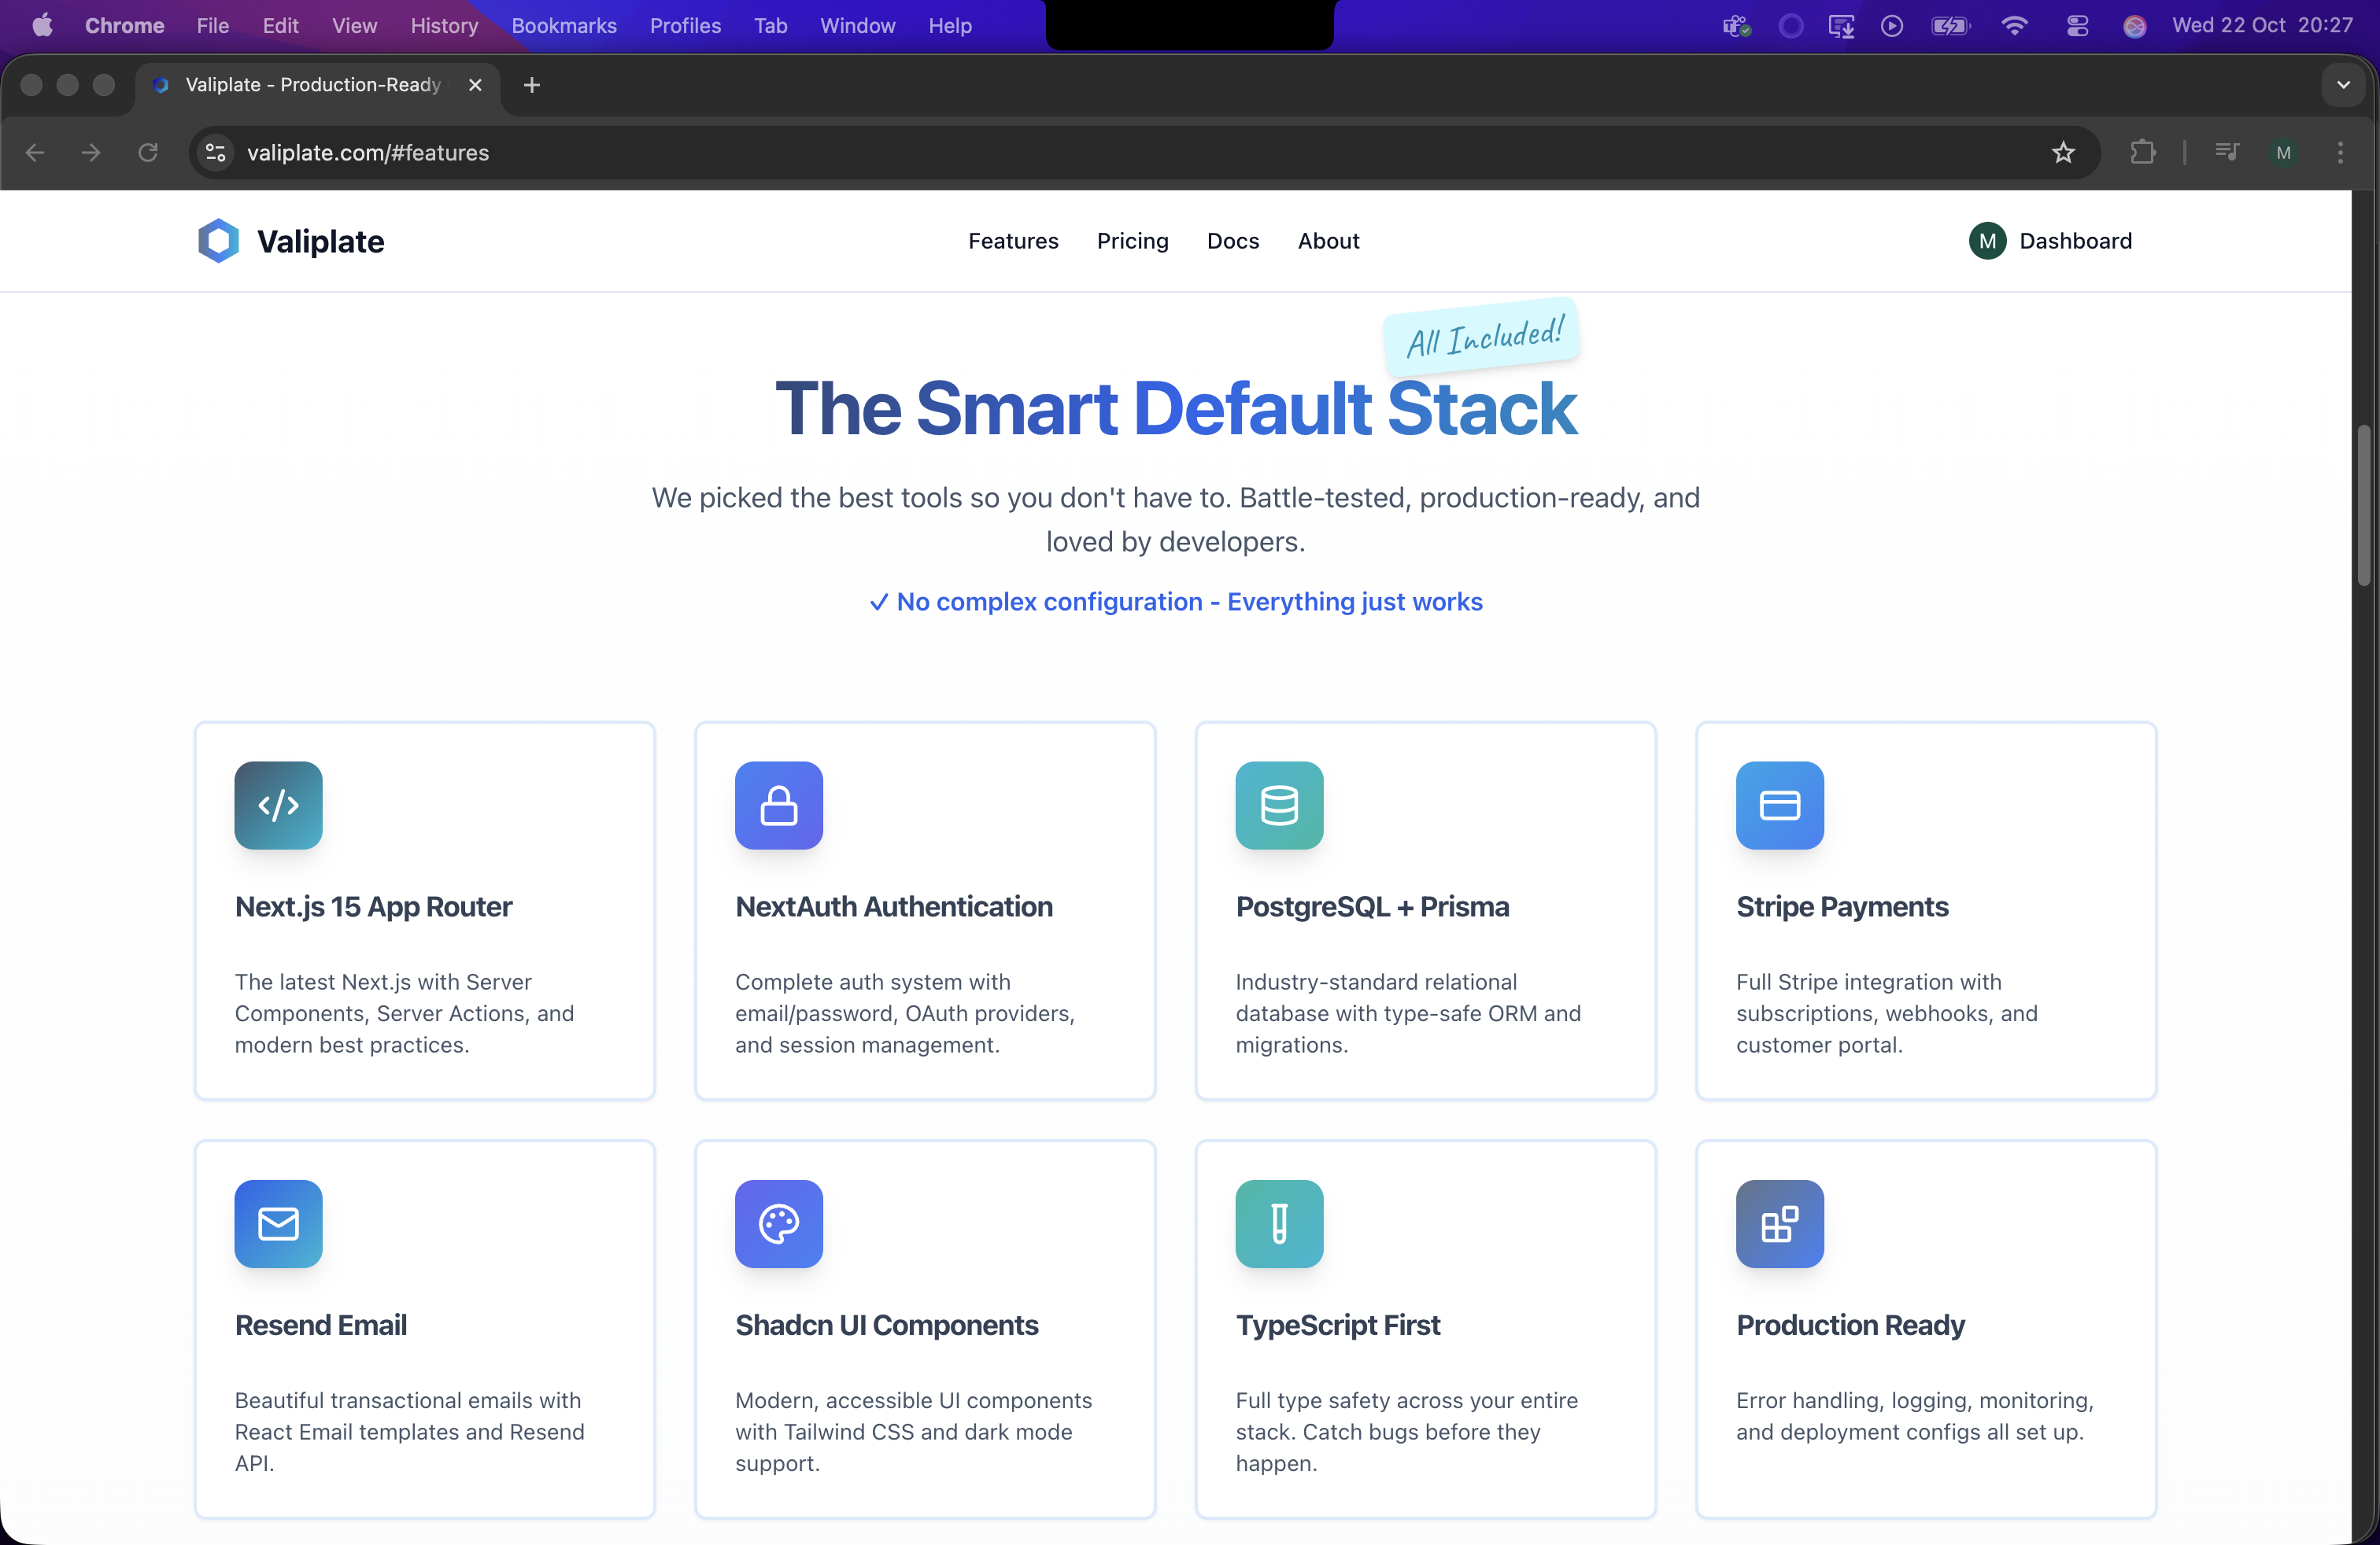Viewport: 2380px width, 1545px height.
Task: Click the database icon on PostgreSQL + Prisma card
Action: tap(1278, 806)
